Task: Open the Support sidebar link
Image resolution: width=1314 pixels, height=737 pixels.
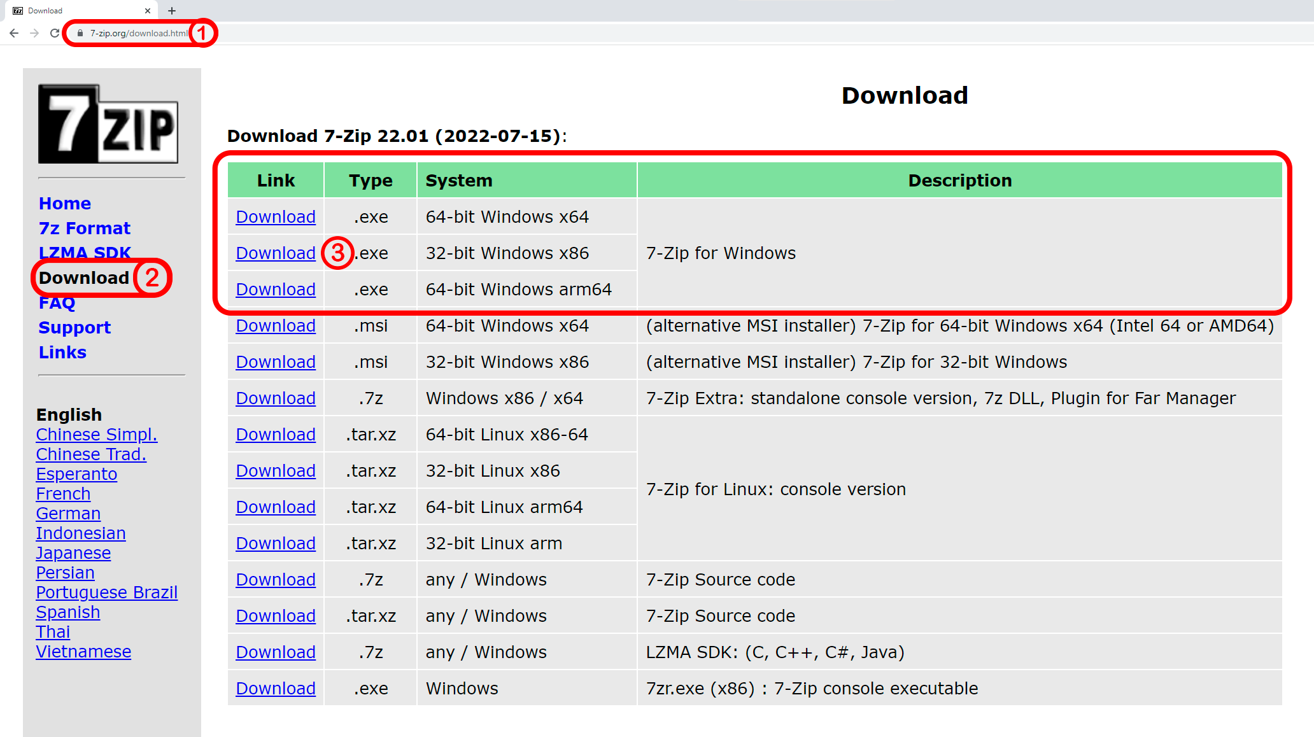Action: (74, 328)
